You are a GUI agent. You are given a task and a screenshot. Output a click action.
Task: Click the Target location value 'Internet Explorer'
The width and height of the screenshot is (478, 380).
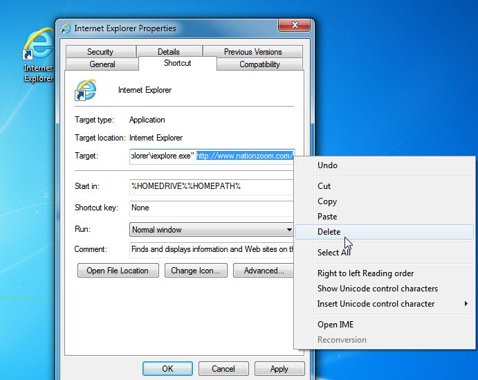(156, 138)
